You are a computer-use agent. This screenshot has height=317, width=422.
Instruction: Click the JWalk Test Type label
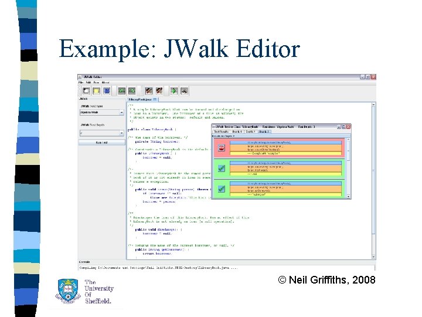[x=92, y=106]
